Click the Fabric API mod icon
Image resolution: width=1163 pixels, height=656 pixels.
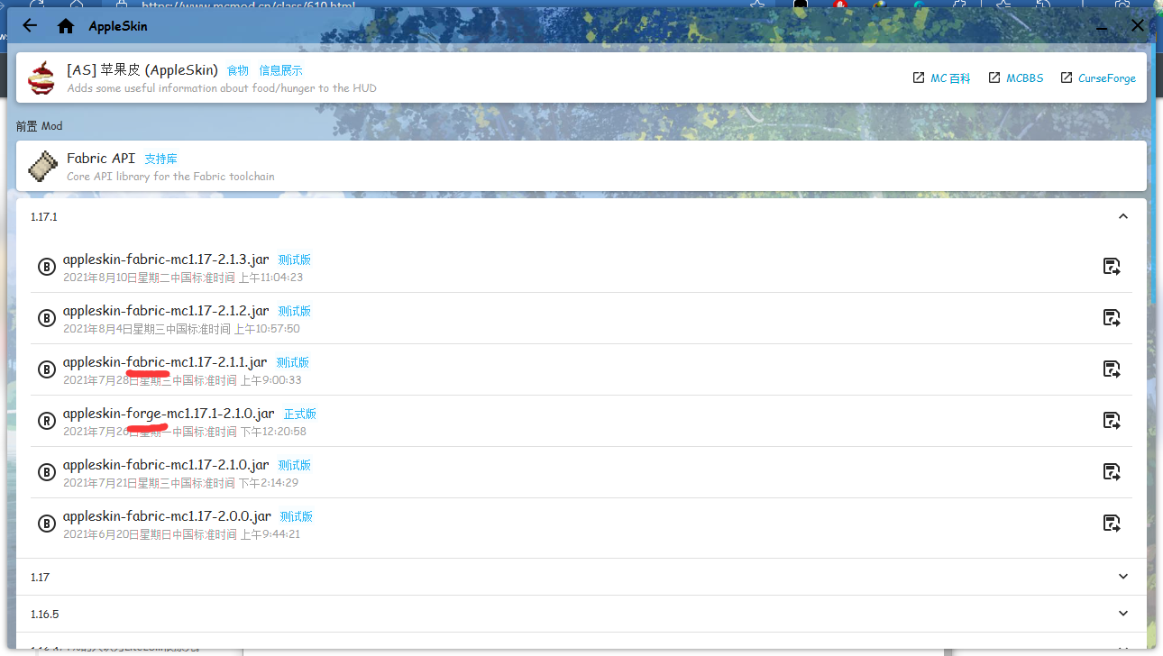pos(41,166)
